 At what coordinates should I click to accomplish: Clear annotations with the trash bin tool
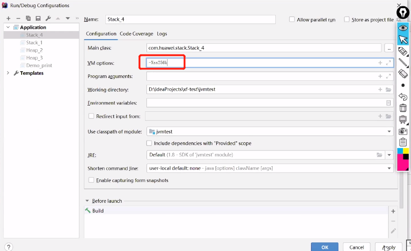click(x=403, y=108)
